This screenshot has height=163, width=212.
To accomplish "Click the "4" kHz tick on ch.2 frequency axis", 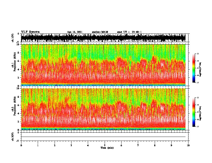I will pos(18,113).
